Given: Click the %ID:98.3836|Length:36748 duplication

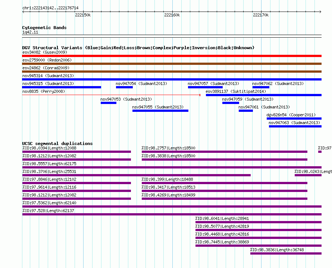Looking at the screenshot, I should click(x=286, y=253).
